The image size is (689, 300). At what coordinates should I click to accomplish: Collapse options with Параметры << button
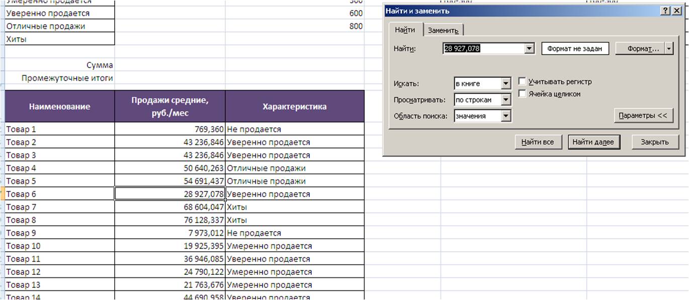(x=643, y=116)
